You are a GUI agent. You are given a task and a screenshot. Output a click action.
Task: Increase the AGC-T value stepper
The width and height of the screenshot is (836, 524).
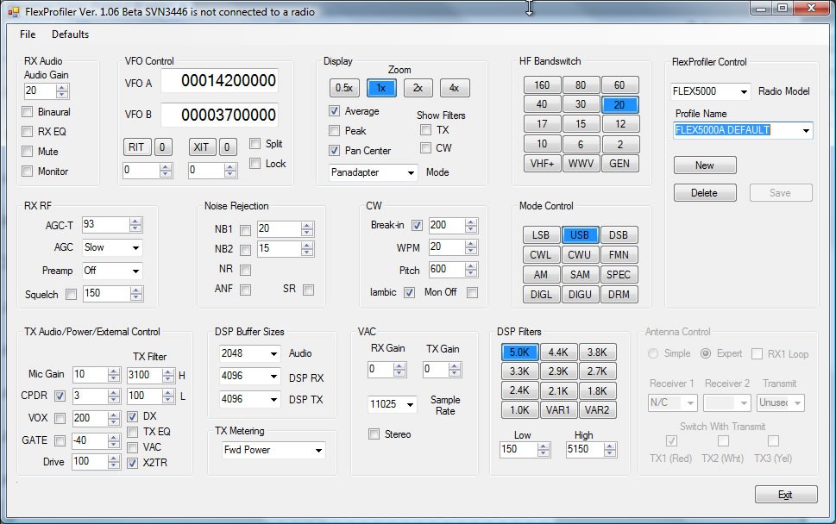point(135,221)
